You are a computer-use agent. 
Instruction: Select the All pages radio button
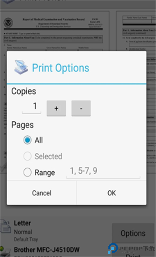[27, 140]
